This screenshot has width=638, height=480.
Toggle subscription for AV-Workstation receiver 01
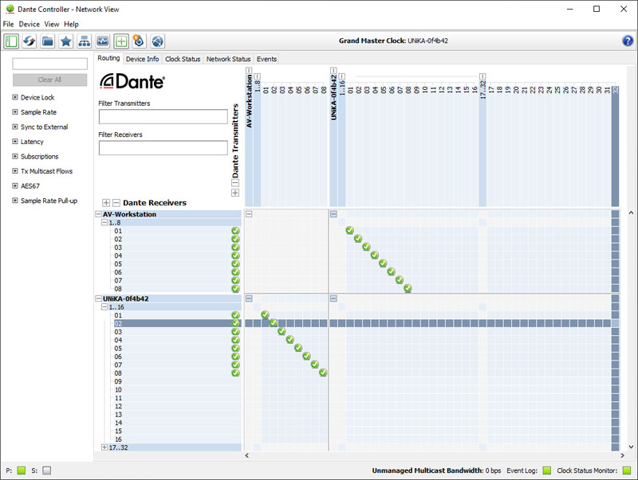tap(350, 231)
